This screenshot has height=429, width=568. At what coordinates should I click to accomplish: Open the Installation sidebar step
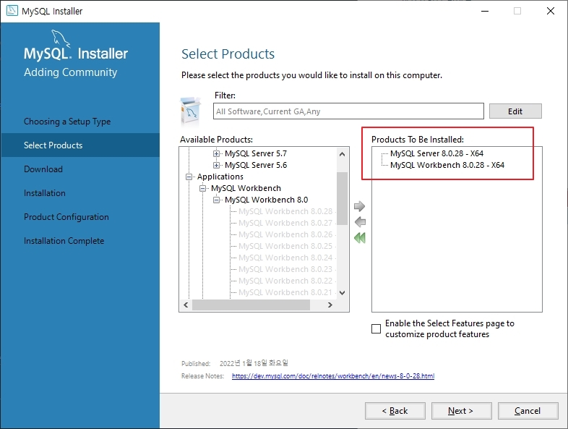[x=45, y=193]
